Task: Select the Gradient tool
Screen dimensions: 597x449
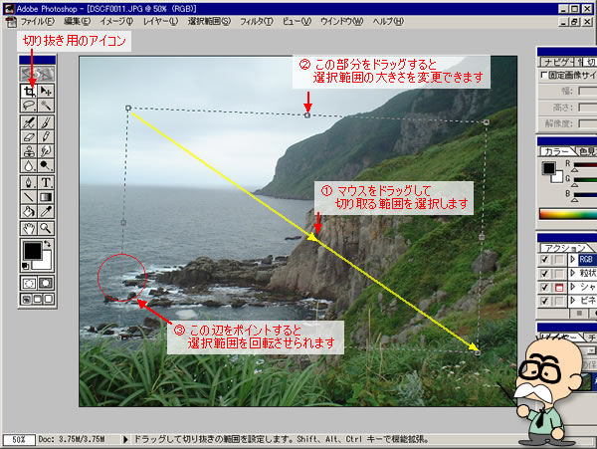Action: (46, 197)
